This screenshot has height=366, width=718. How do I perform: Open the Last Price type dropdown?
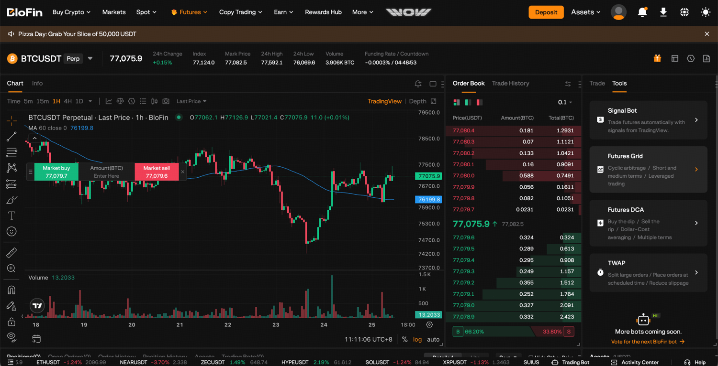(191, 101)
